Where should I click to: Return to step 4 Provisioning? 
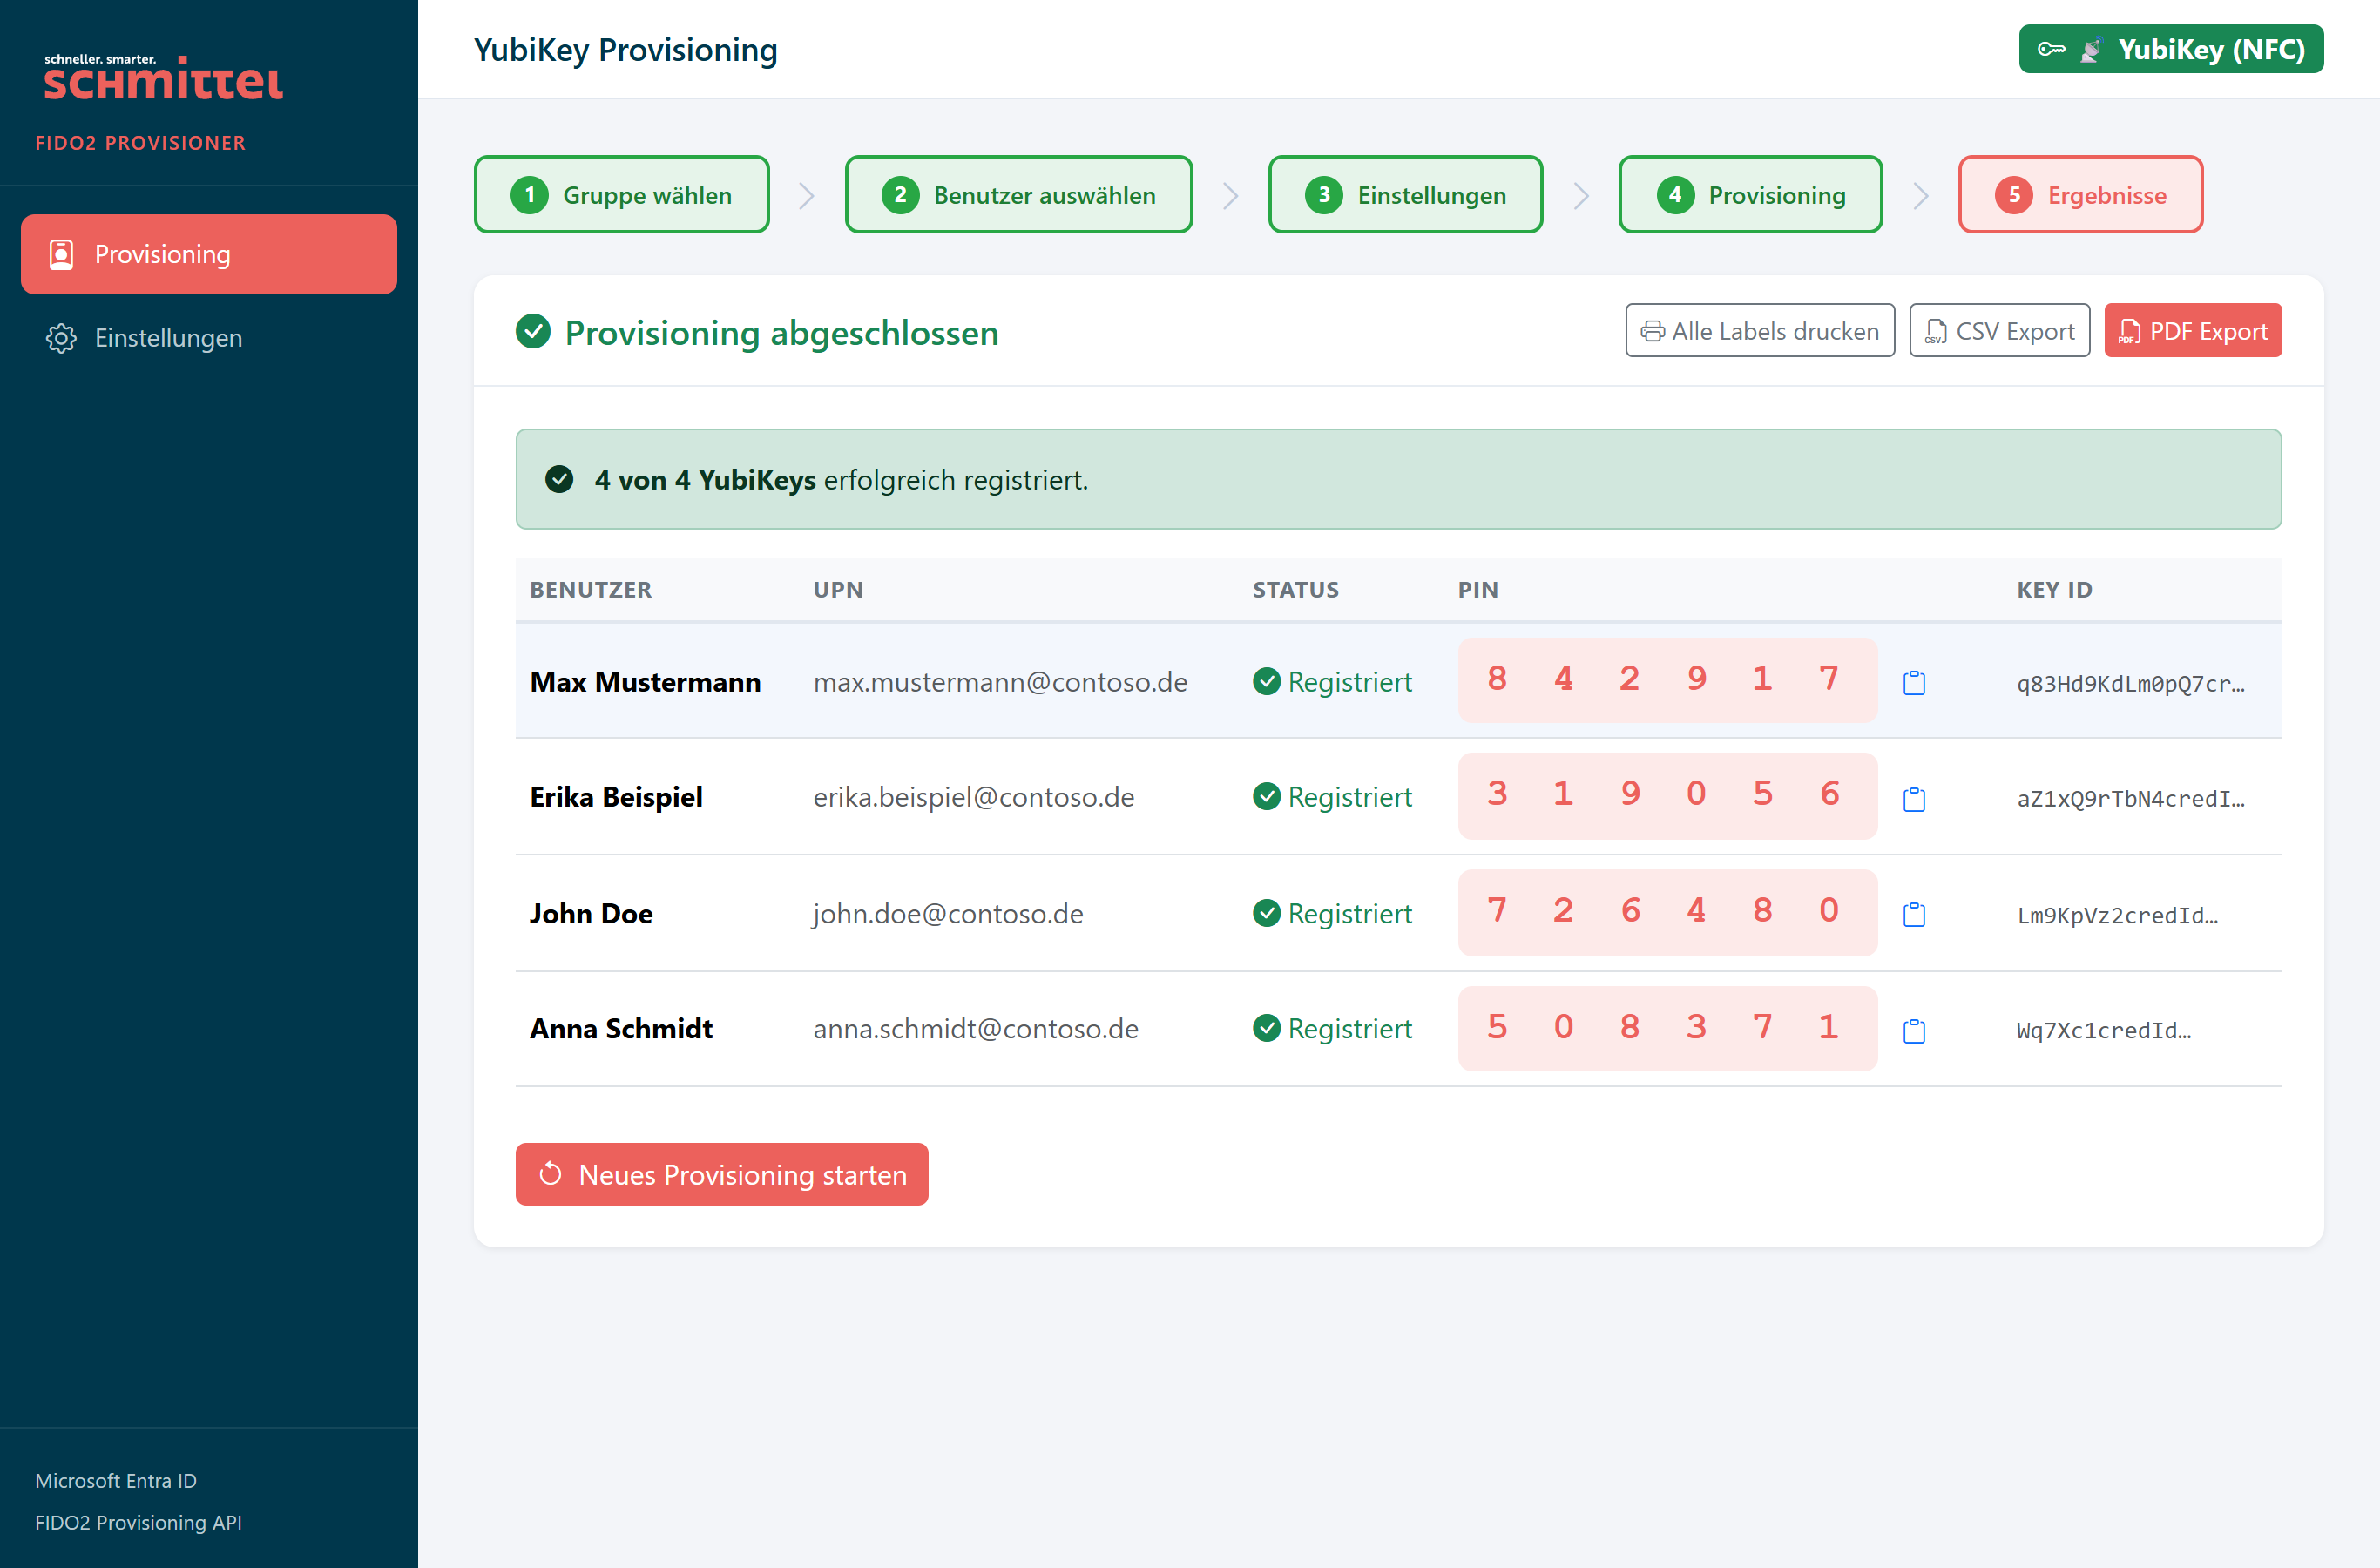pos(1750,194)
